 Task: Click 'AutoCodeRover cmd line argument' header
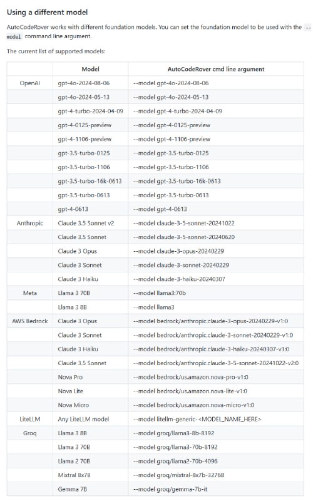216,69
